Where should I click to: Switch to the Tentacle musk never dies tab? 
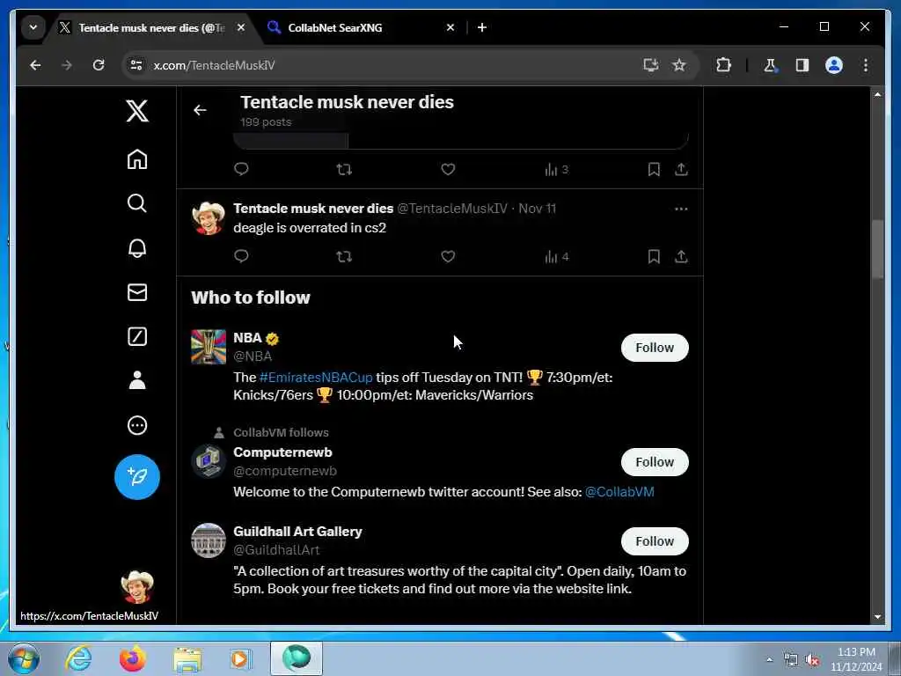(x=150, y=27)
